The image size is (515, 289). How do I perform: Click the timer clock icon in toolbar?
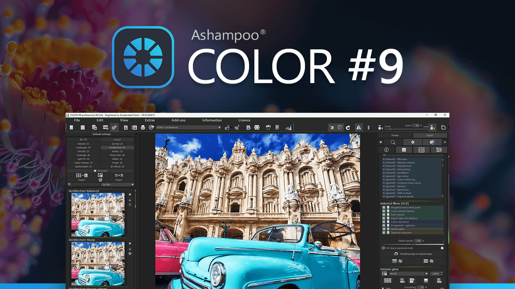click(340, 127)
